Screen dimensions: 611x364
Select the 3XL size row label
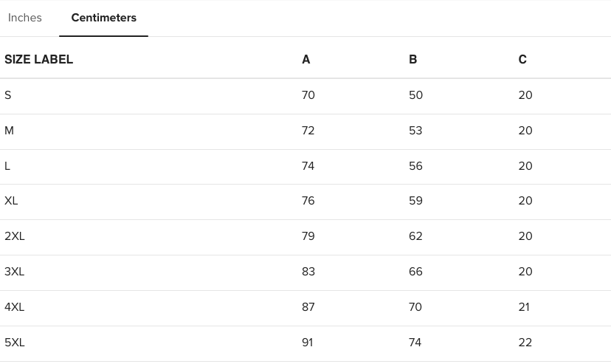point(15,272)
